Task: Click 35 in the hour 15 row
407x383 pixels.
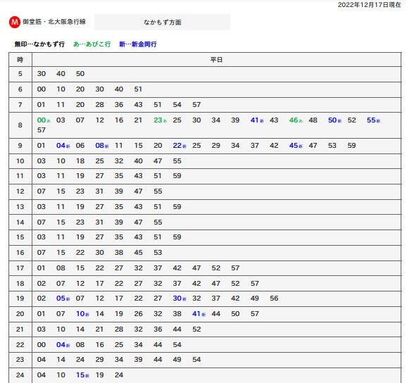Action: coord(119,237)
